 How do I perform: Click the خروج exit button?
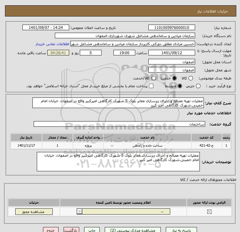pos(51,230)
